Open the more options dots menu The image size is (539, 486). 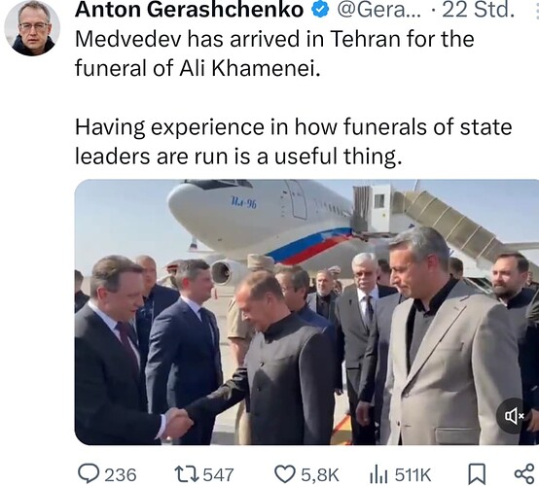click(x=537, y=11)
